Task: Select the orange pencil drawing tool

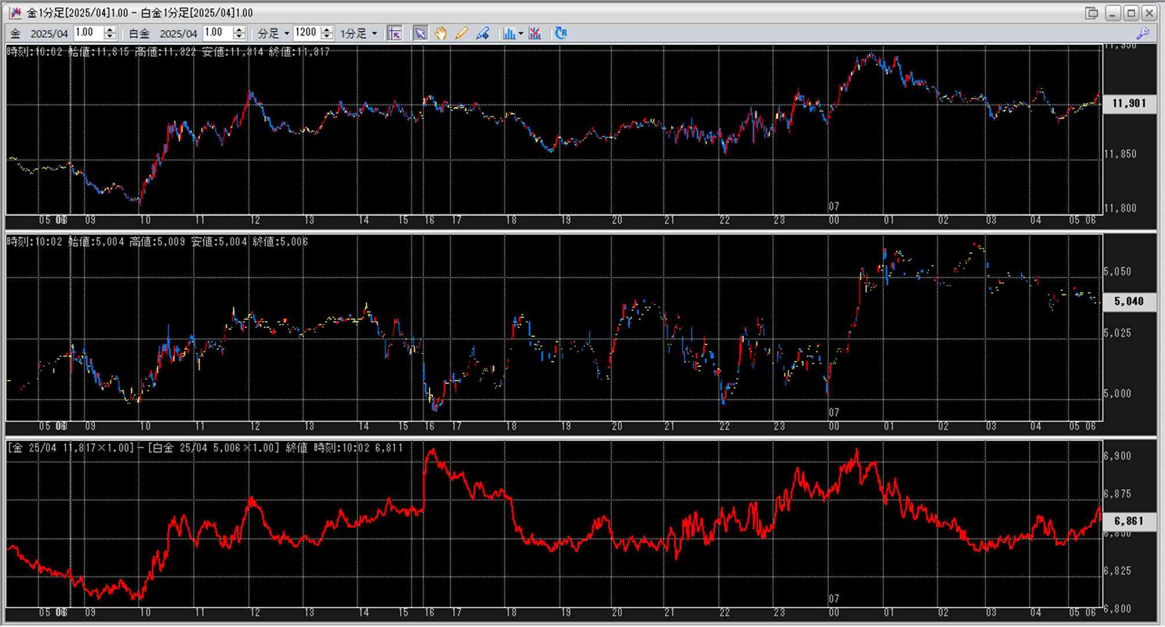Action: [461, 34]
